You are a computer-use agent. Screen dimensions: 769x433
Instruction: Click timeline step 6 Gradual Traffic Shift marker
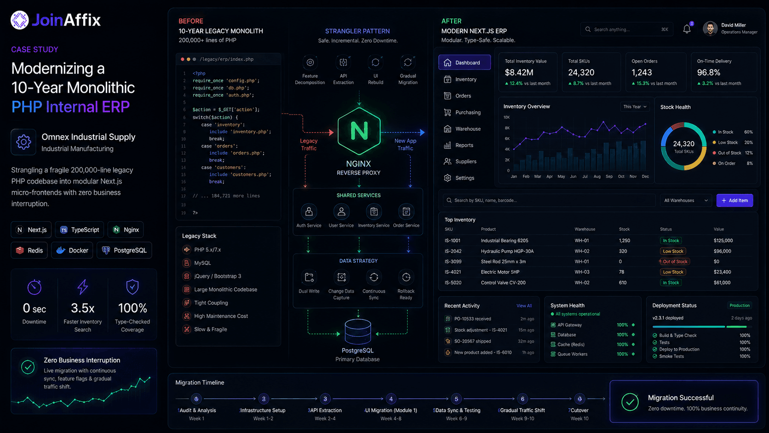(x=522, y=399)
